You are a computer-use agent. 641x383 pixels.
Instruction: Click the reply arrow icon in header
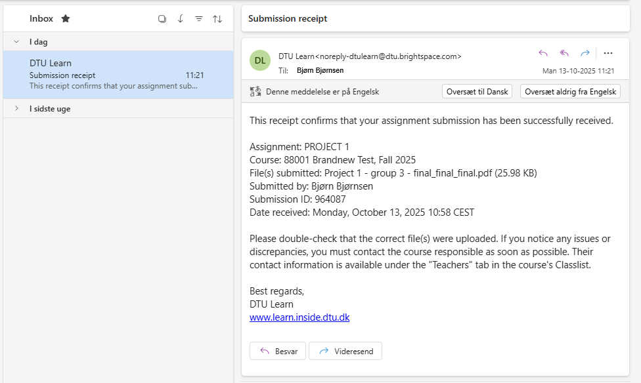pos(543,53)
